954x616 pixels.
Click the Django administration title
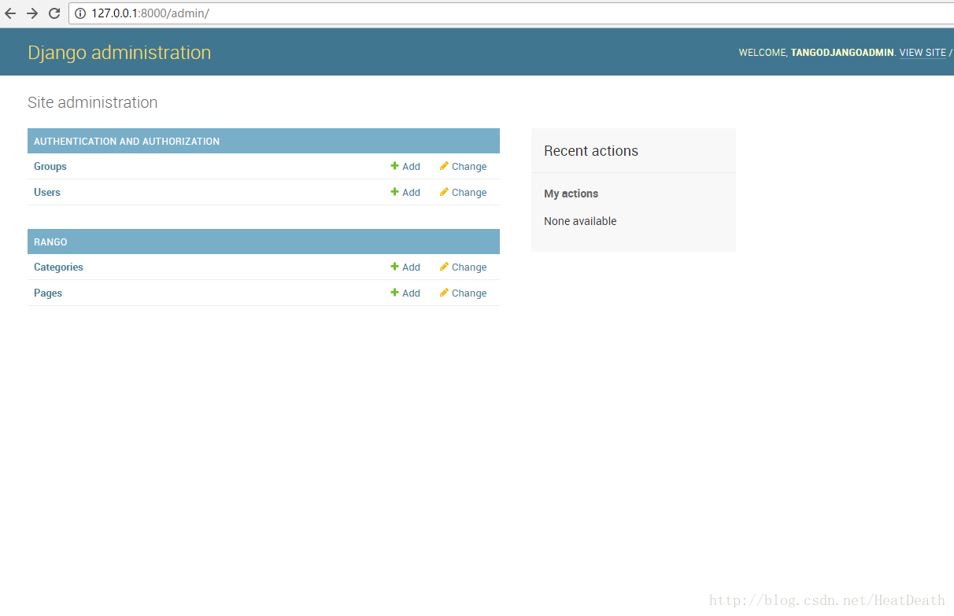(119, 53)
